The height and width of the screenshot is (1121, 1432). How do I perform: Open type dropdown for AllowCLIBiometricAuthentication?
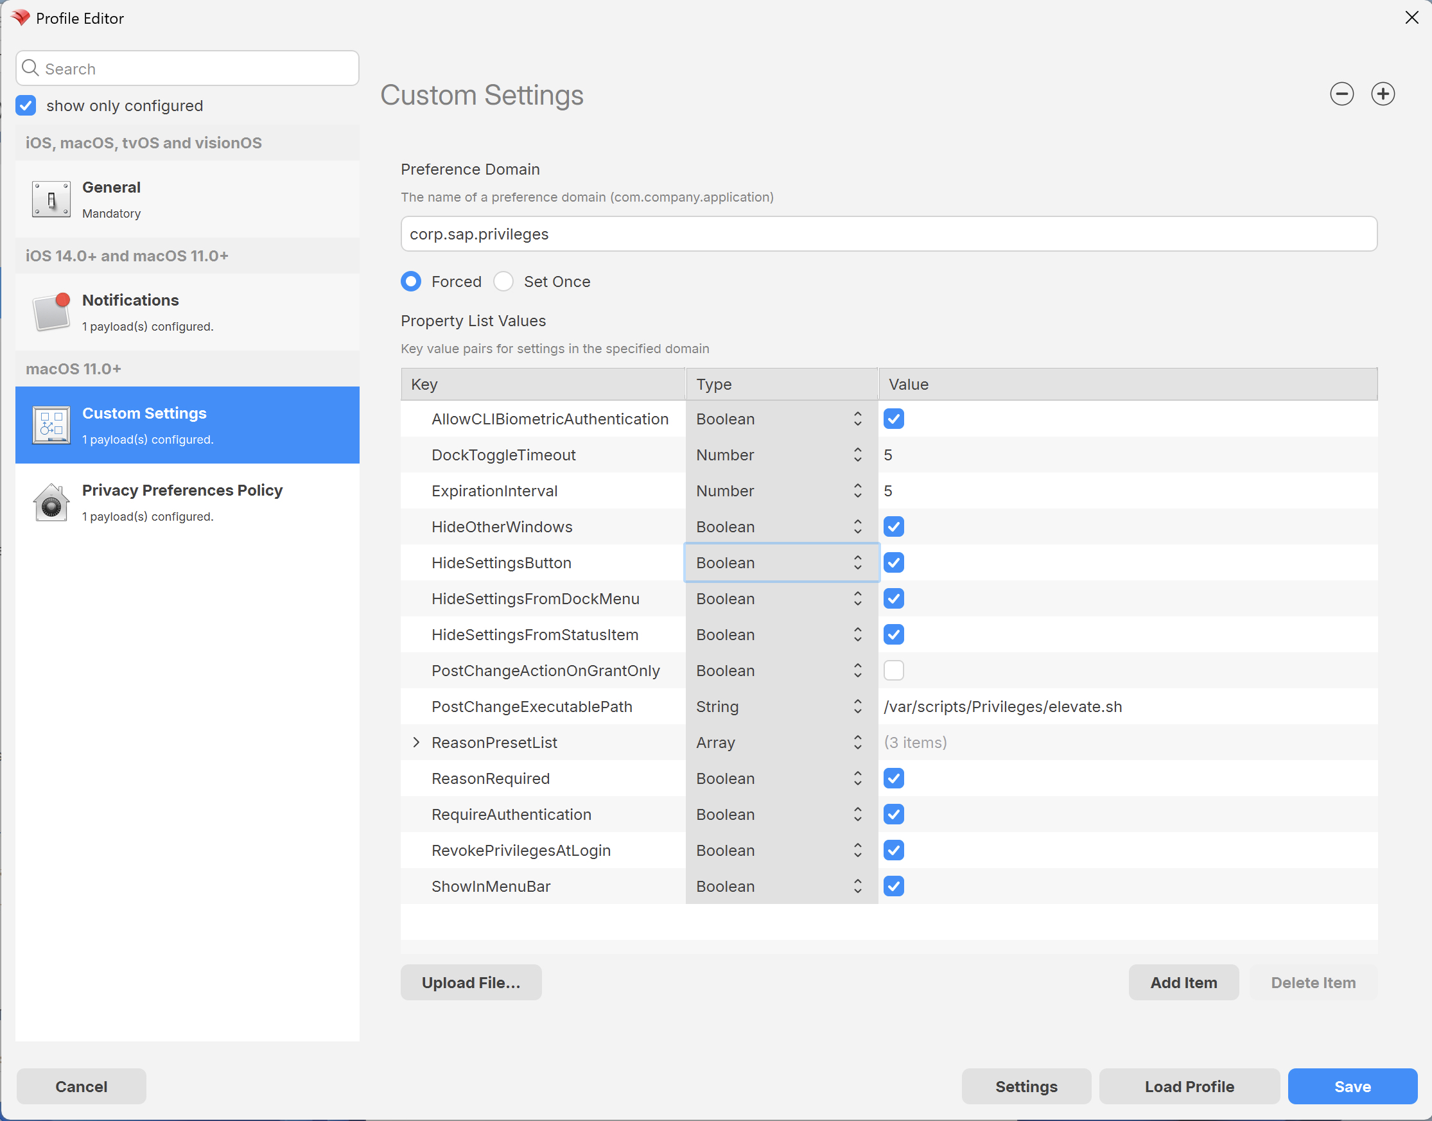781,419
